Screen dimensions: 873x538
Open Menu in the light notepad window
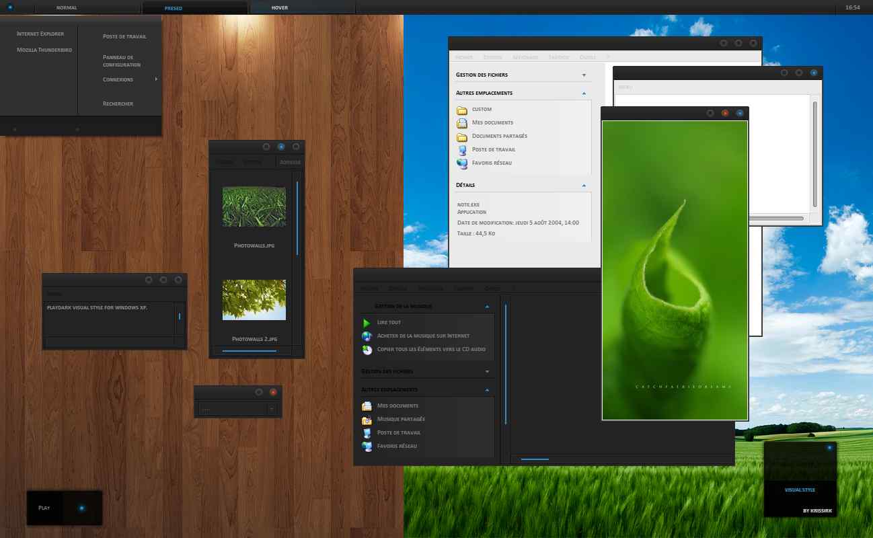pos(625,87)
